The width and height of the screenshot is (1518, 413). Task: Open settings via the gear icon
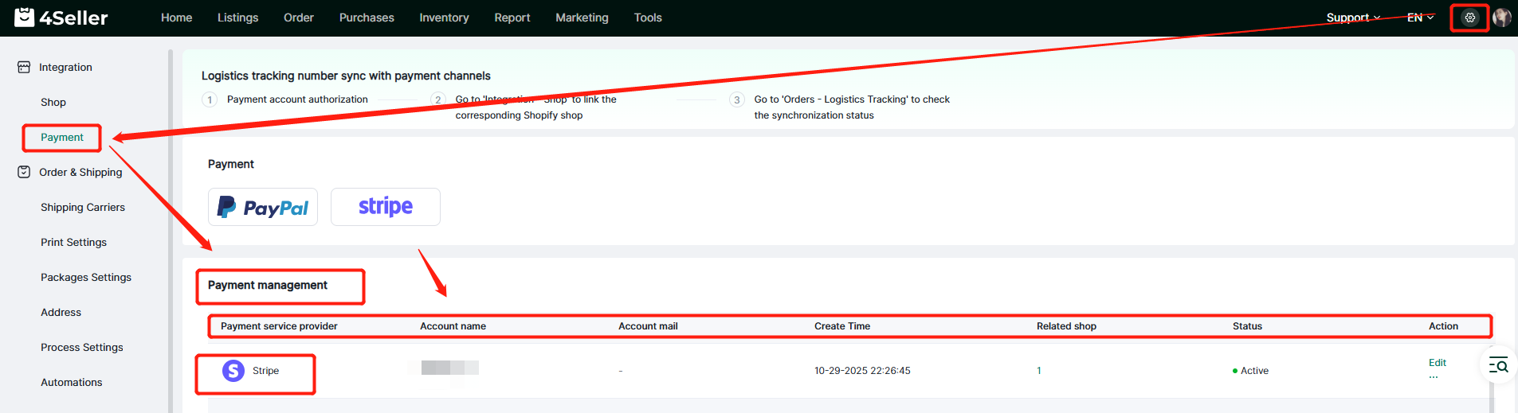tap(1469, 18)
